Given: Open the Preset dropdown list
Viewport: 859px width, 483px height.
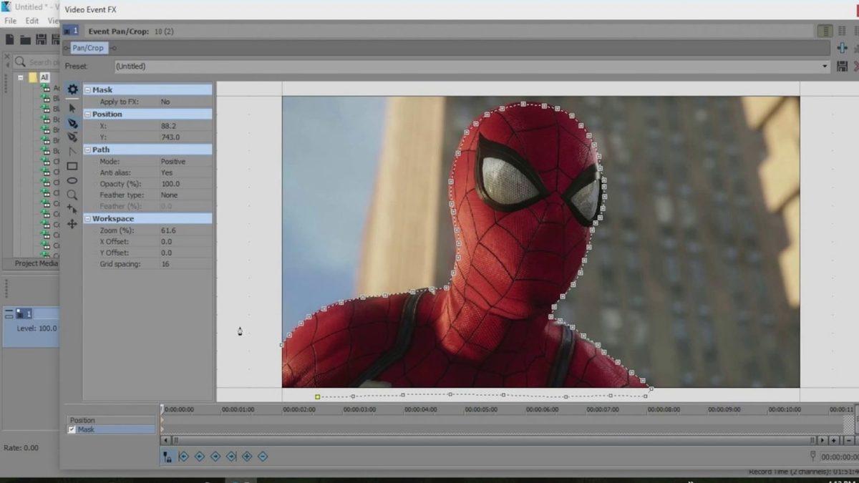Looking at the screenshot, I should pos(823,66).
